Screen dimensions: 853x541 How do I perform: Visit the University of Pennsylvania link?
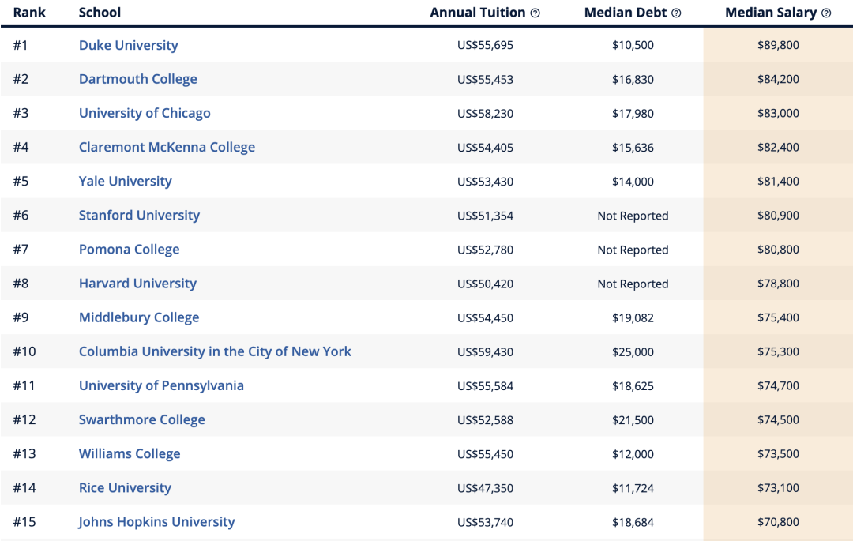[x=162, y=385]
